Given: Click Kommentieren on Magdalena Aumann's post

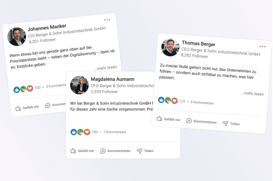Looking at the screenshot, I should coord(115,151).
